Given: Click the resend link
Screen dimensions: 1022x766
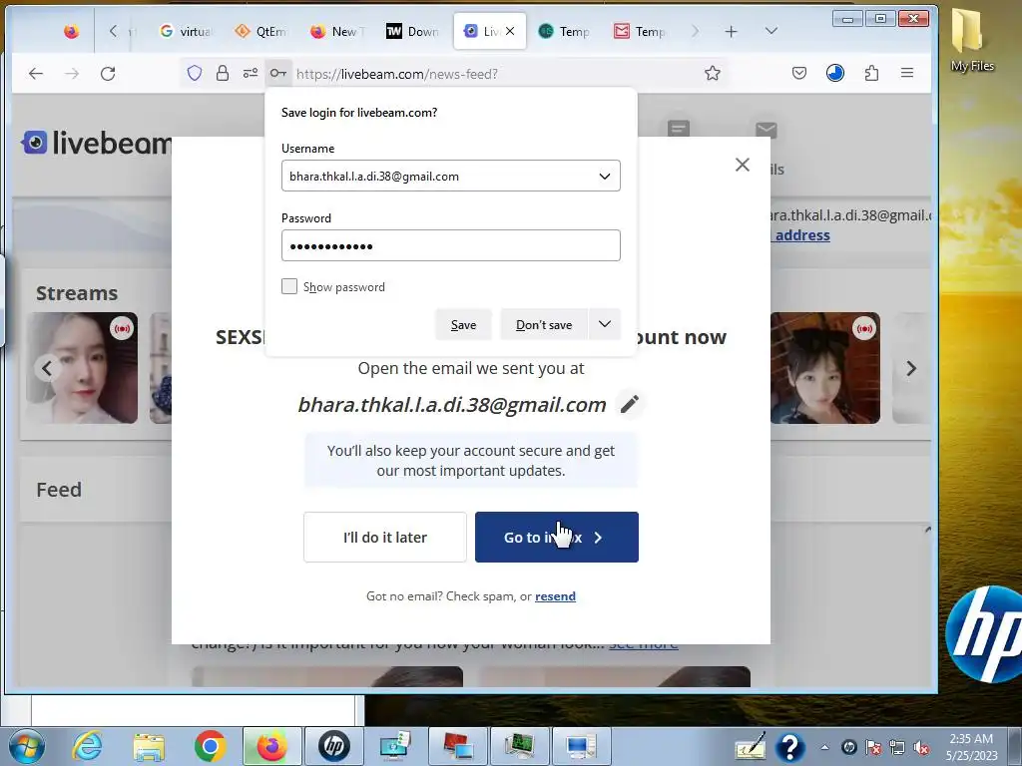Looking at the screenshot, I should (555, 596).
